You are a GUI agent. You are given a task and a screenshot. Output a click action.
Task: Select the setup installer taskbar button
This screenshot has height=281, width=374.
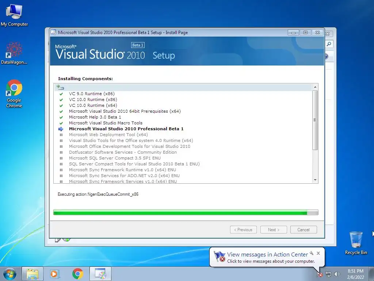tap(100, 274)
